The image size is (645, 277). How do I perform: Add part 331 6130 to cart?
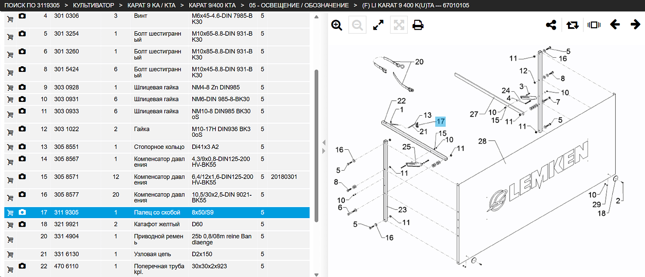10,255
